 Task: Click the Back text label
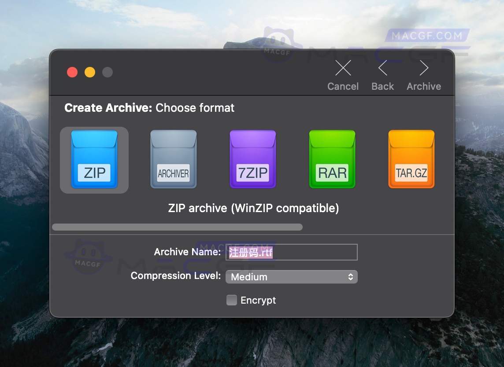point(382,87)
